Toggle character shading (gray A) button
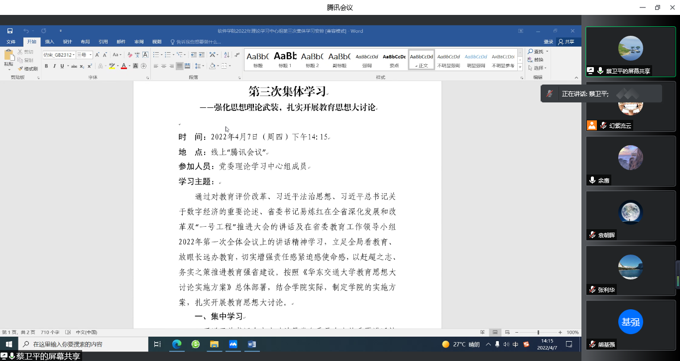This screenshot has height=361, width=680. (x=135, y=66)
